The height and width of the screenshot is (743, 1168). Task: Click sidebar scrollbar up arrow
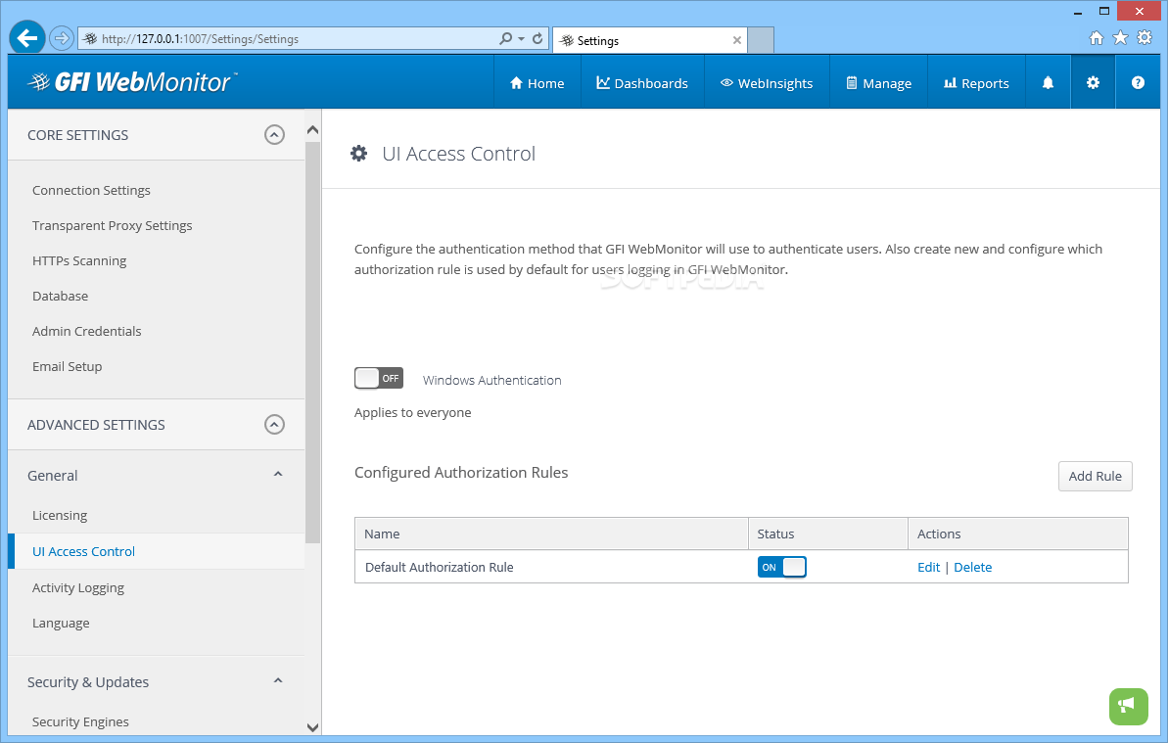[313, 130]
